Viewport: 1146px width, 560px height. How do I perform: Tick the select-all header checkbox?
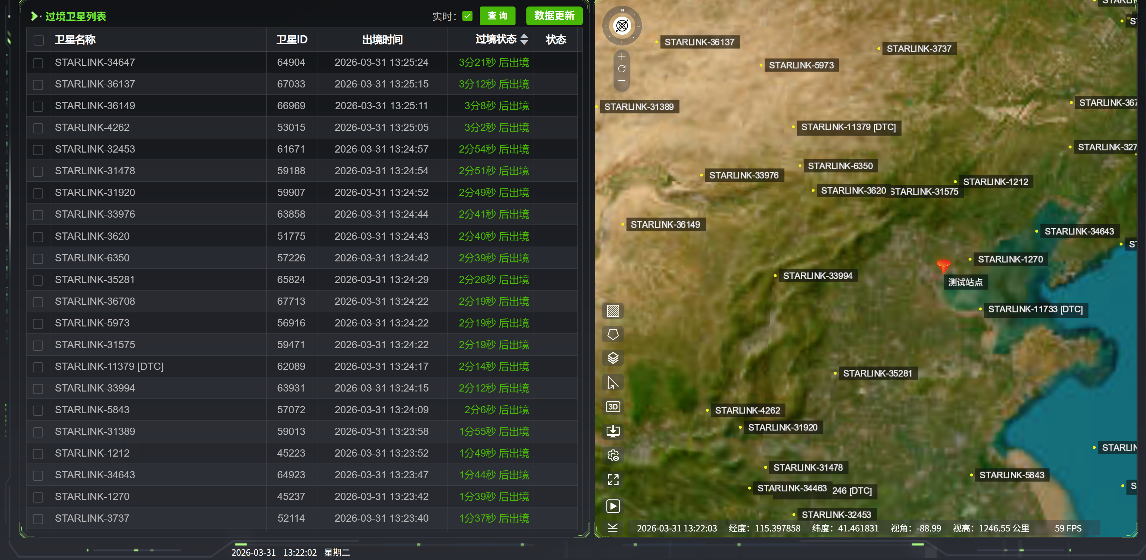(39, 40)
